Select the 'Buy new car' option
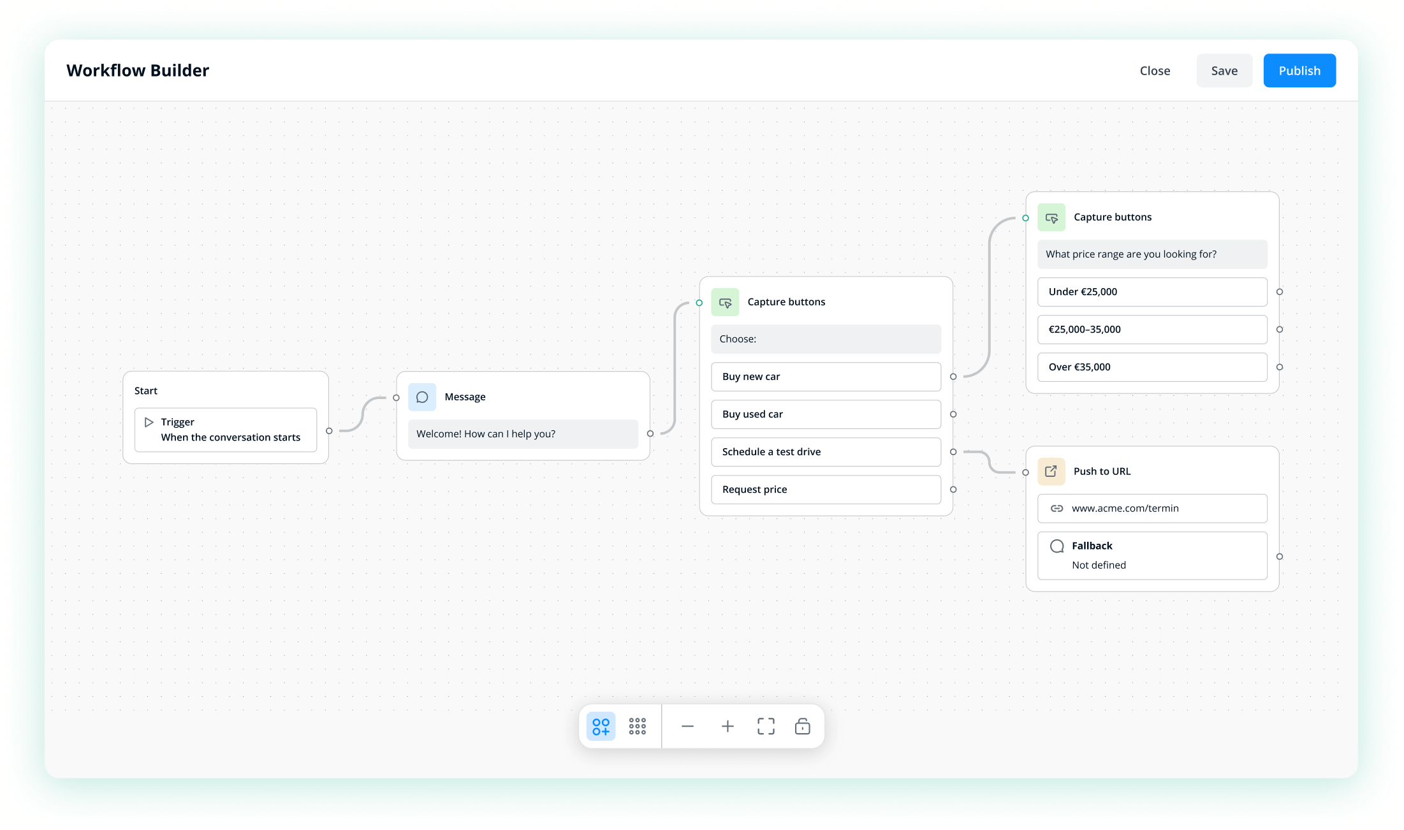Image resolution: width=1404 pixels, height=830 pixels. (x=826, y=377)
